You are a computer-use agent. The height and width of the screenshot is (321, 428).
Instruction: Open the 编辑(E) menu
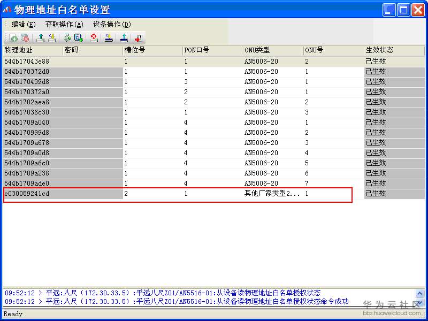click(24, 24)
